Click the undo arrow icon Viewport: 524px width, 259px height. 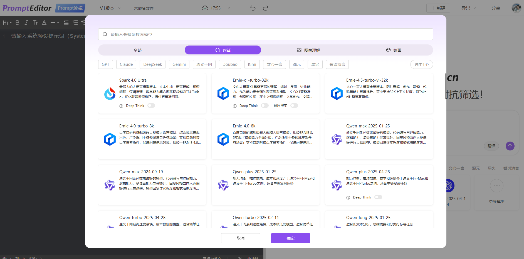[253, 8]
